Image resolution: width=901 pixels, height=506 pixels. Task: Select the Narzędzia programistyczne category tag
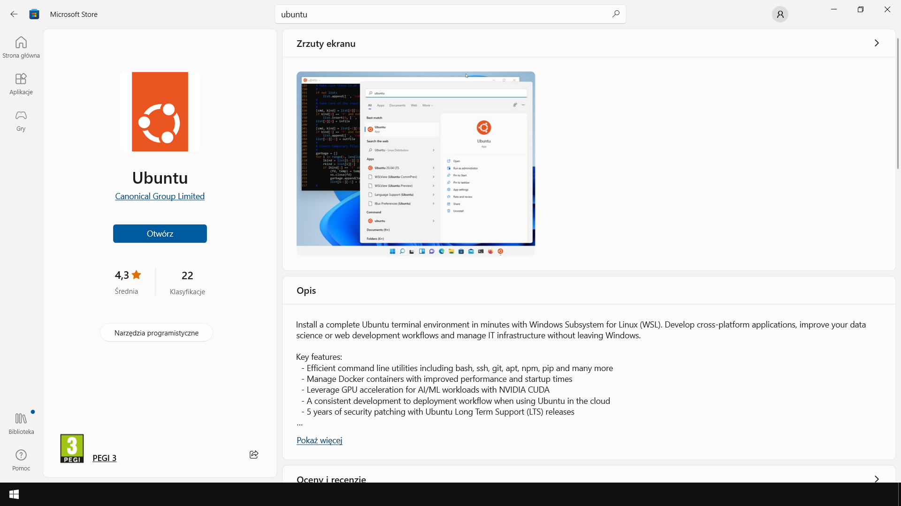point(156,333)
